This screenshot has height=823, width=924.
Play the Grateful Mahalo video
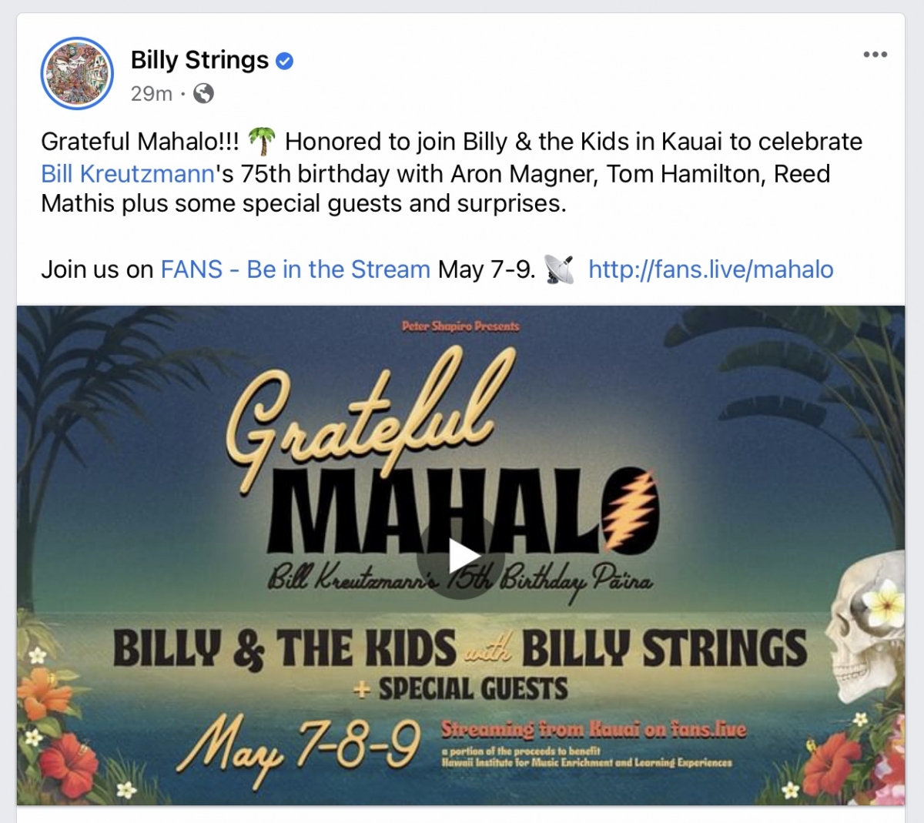coord(460,555)
